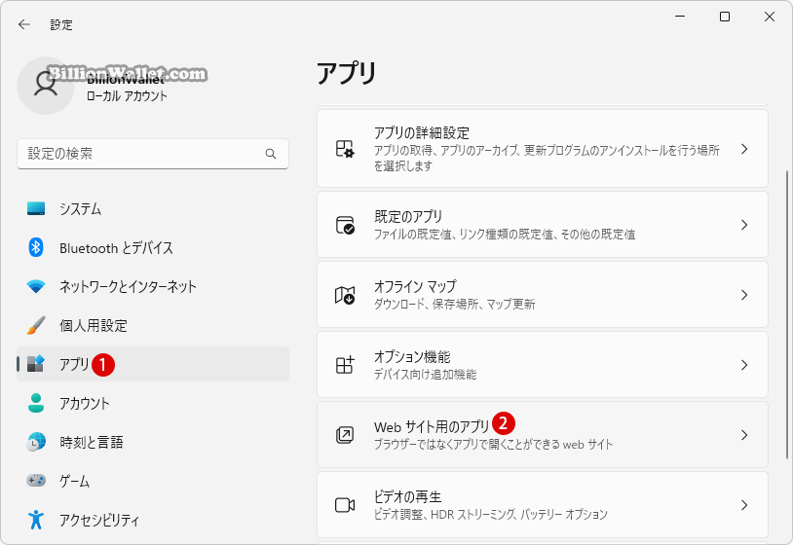Select the Bluetooth icon in sidebar
The image size is (793, 545).
pos(36,247)
